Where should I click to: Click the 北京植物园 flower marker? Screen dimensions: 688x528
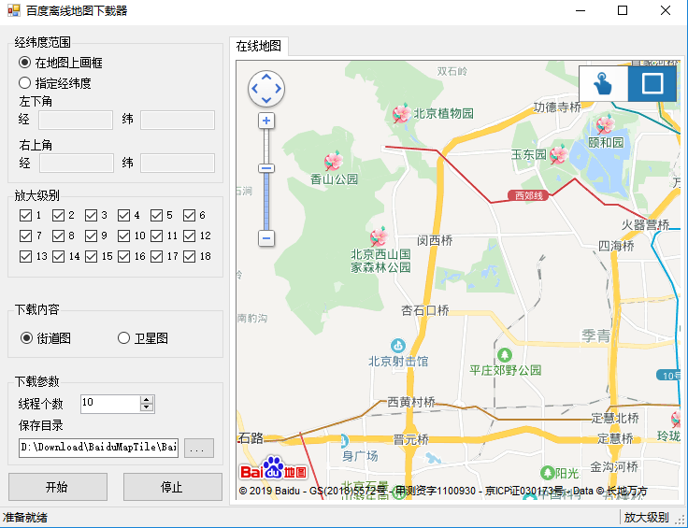coord(401,113)
